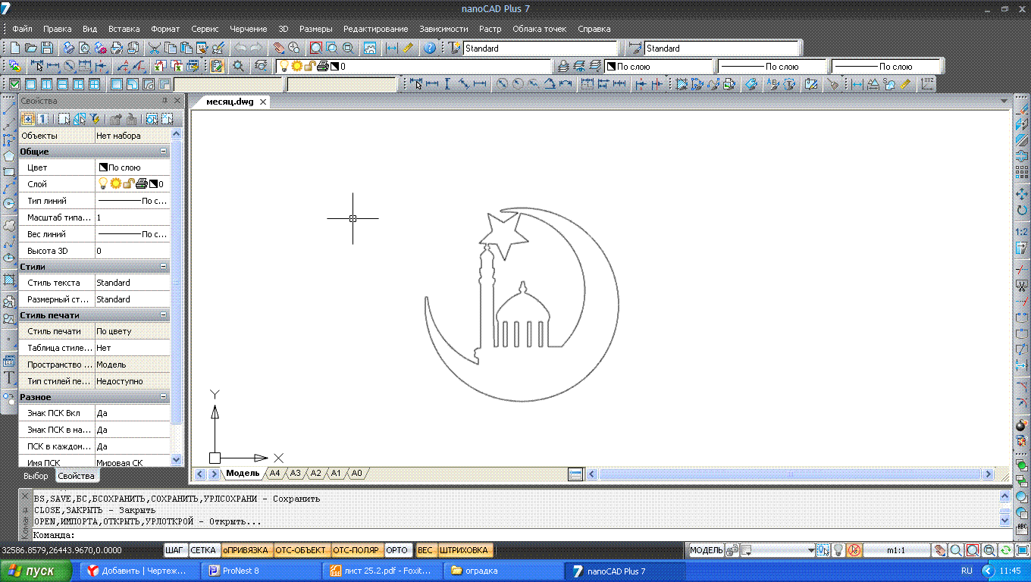Toggle ОТС-ОБЪЕКТ object tracking
The height and width of the screenshot is (582, 1031).
pos(300,550)
